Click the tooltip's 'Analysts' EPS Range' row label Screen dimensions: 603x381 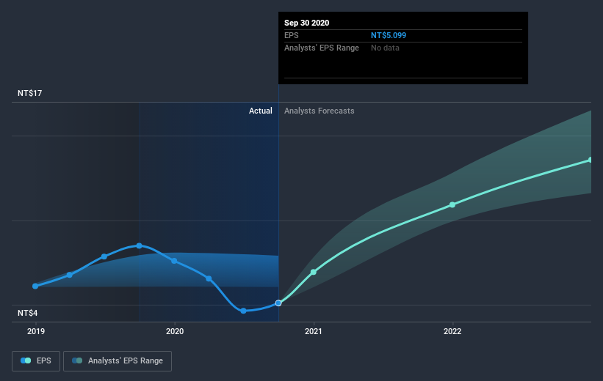pyautogui.click(x=322, y=48)
